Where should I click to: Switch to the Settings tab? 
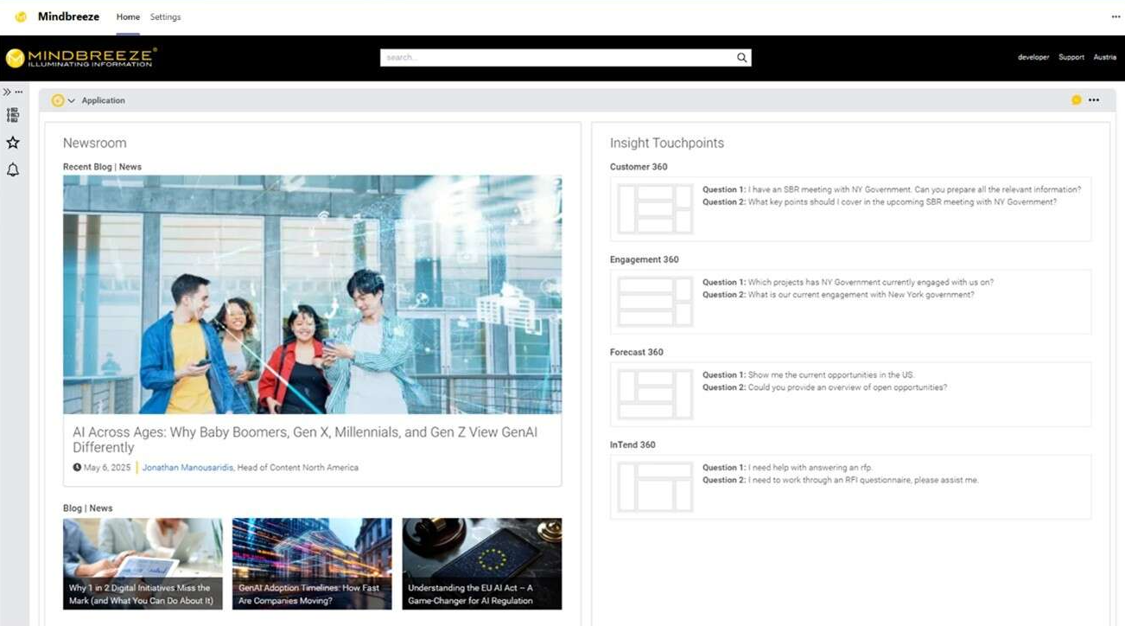point(165,17)
